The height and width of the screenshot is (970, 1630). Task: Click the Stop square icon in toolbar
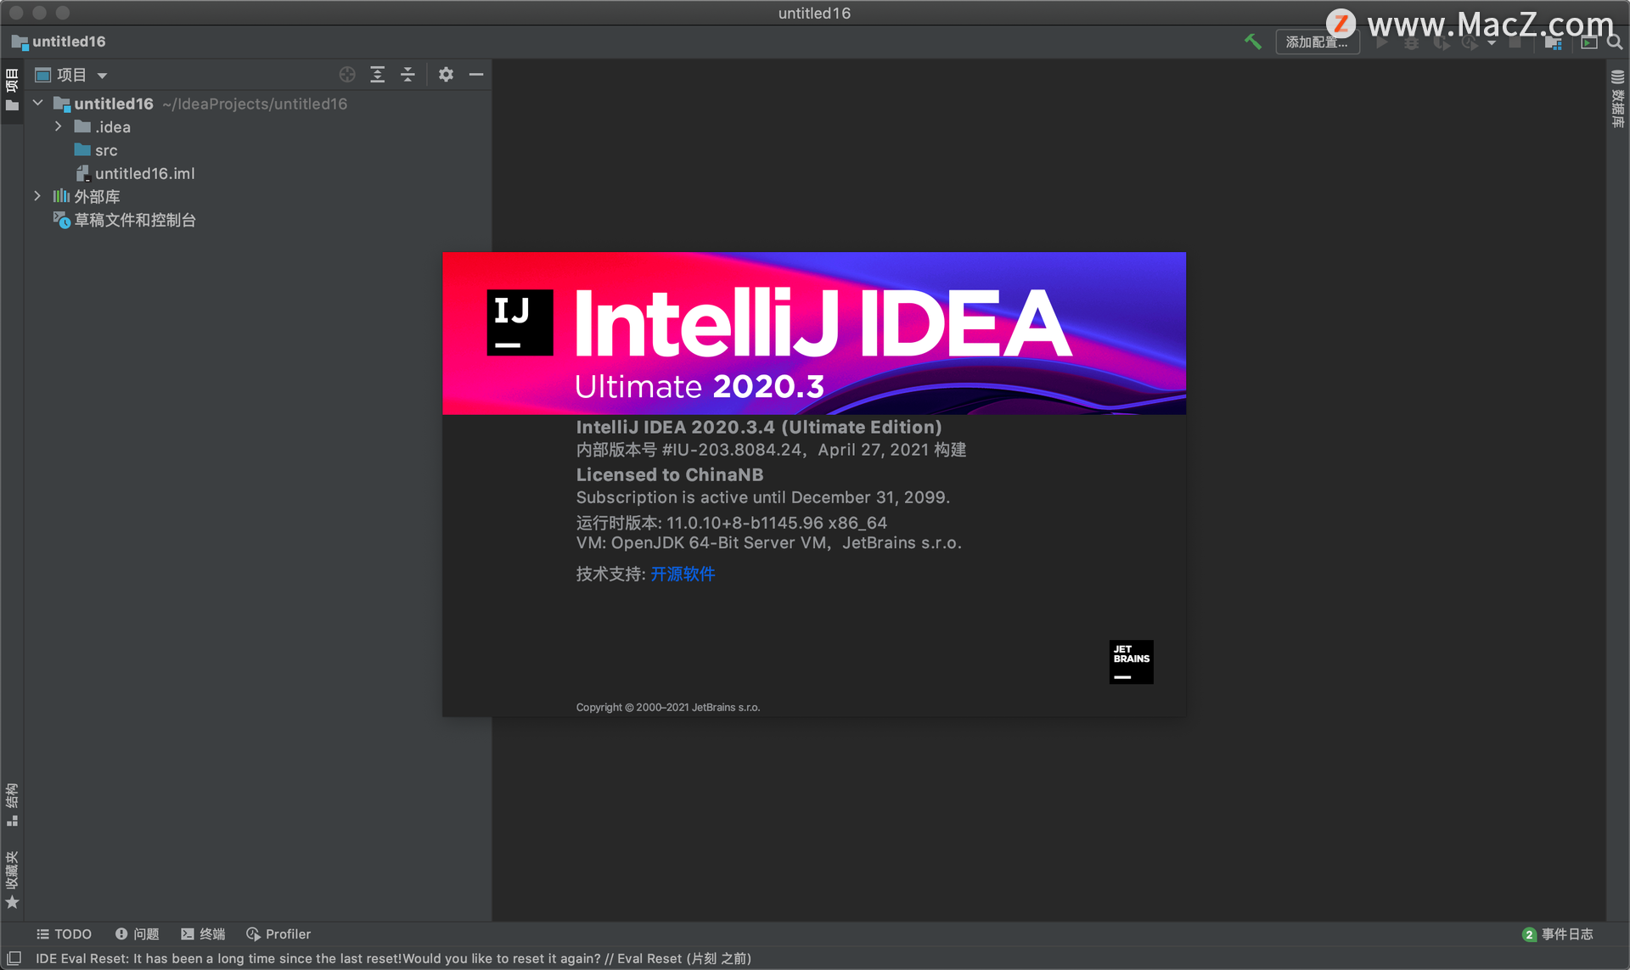tap(1515, 42)
